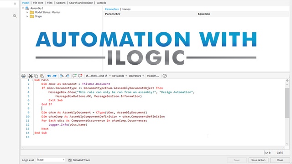Click 'Logger.Info(oOcc.Name)' code line
Screen dimensions: 292x164
68,125
